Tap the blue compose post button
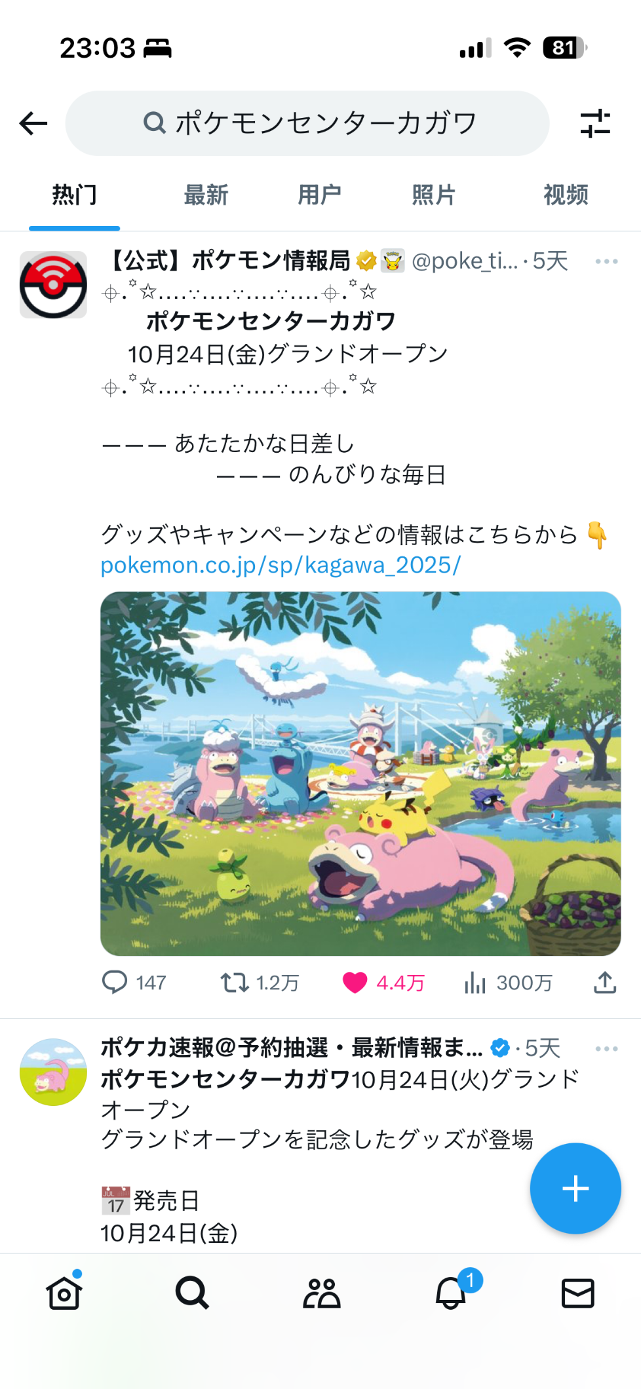The height and width of the screenshot is (1389, 641). (575, 1189)
